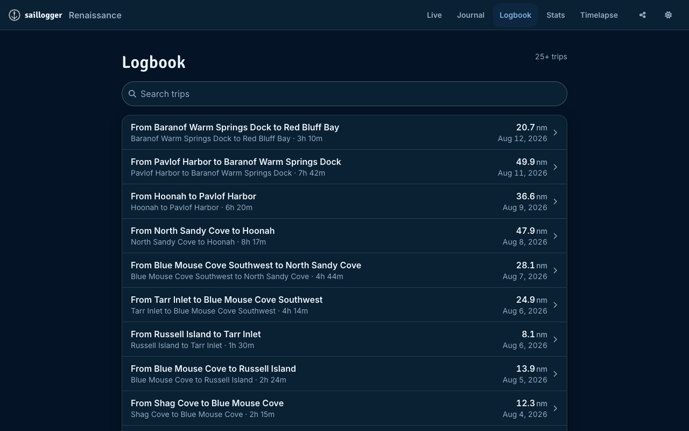689x431 pixels.
Task: Focus the Search trips field
Action: pos(344,94)
